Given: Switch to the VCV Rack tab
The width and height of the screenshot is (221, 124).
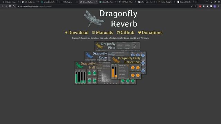Looking at the screenshot, I should [127, 2].
